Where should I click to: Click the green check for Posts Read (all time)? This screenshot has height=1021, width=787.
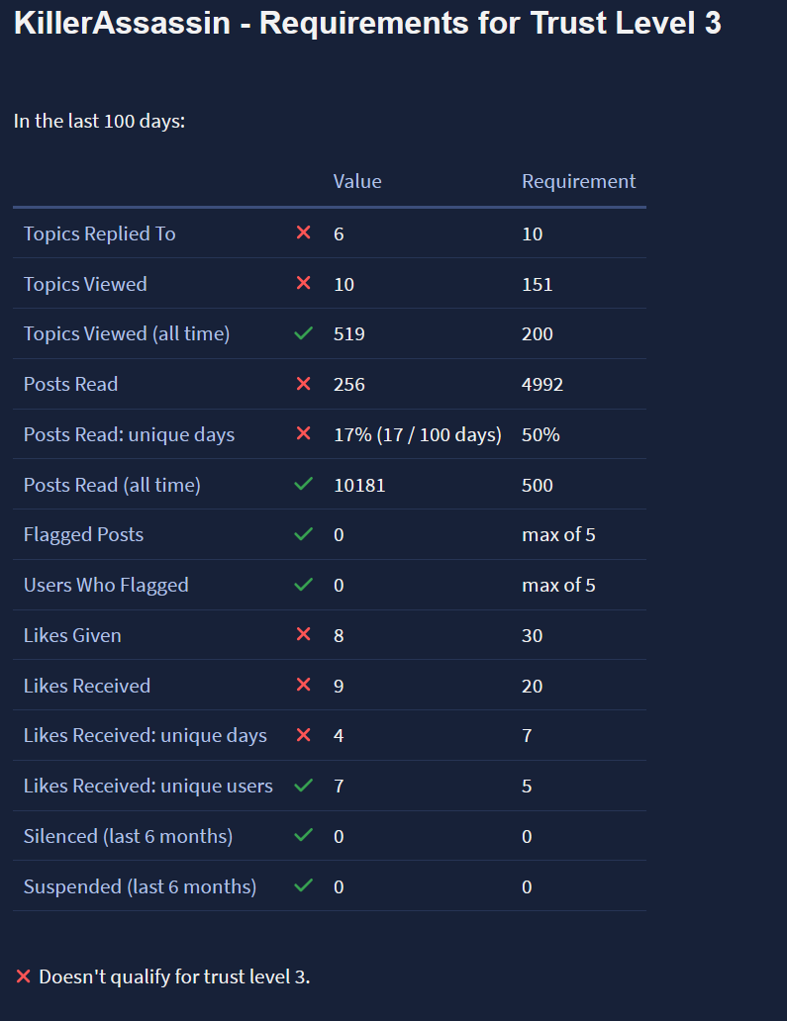tap(304, 485)
